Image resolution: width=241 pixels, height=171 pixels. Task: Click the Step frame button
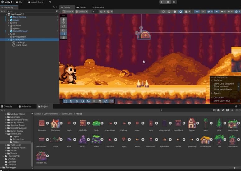coord(174,2)
